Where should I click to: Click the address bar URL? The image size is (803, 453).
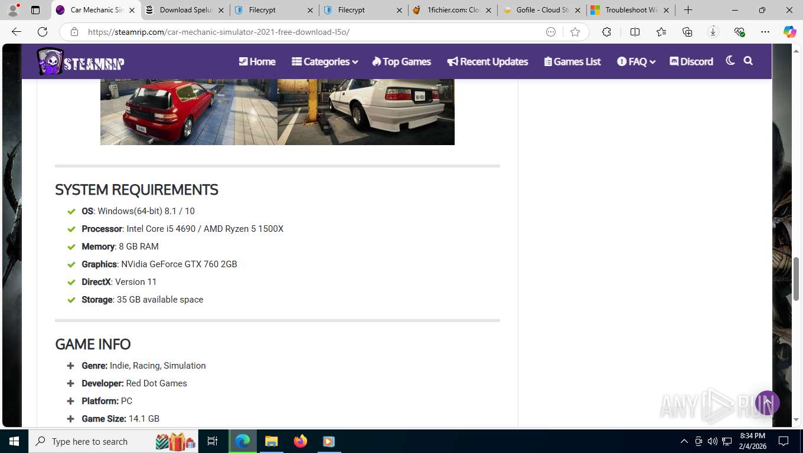(x=218, y=32)
